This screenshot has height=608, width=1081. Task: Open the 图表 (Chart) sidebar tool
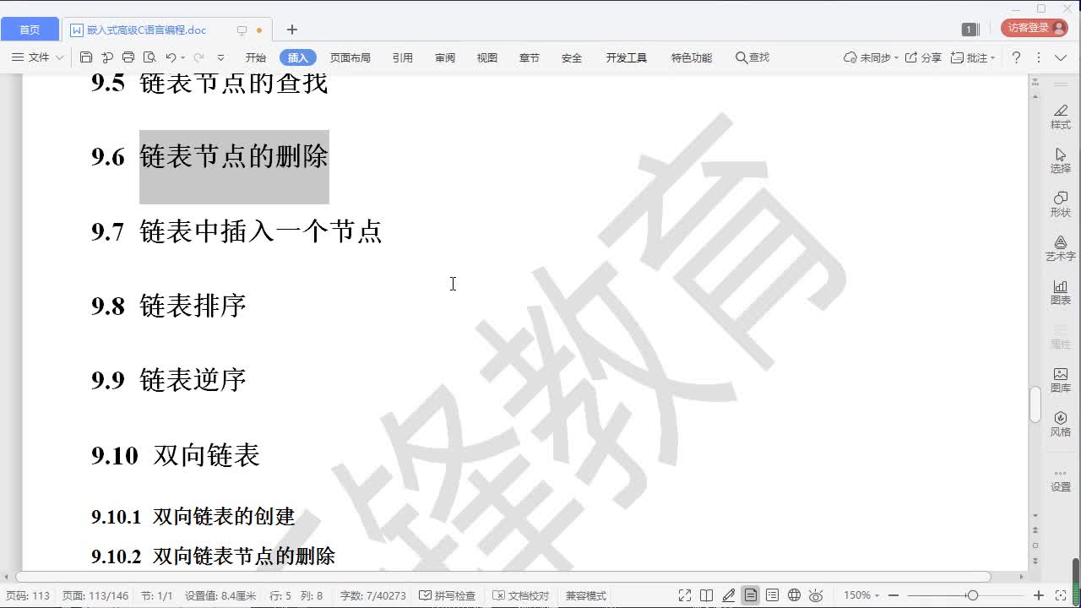tap(1061, 292)
